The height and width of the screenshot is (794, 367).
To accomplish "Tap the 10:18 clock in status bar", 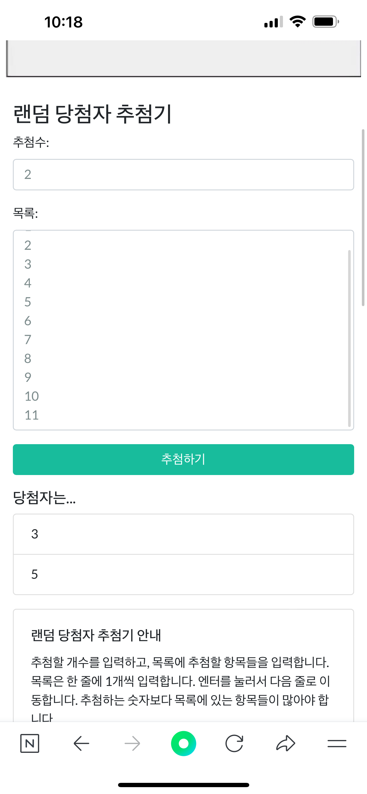I will coord(63,22).
